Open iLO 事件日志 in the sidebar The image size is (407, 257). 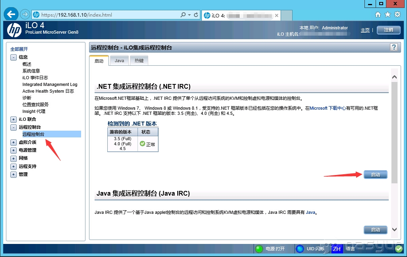pyautogui.click(x=35, y=78)
